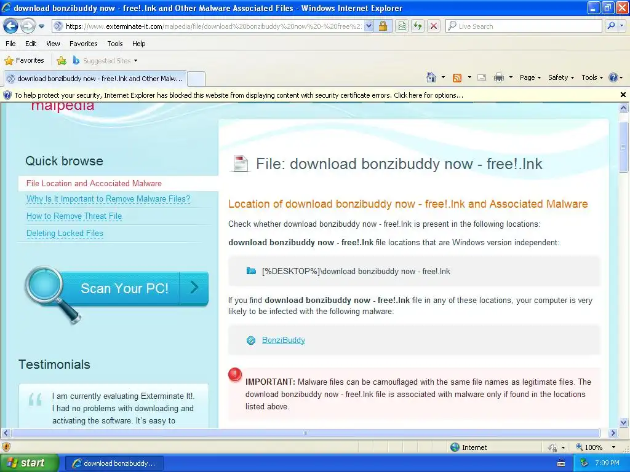Click the Home icon in command bar

(x=431, y=77)
